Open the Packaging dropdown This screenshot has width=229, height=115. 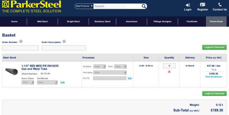point(110,72)
